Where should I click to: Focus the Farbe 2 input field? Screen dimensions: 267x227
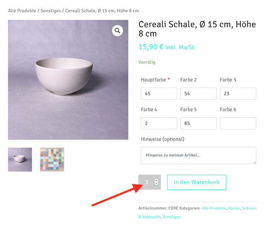198,94
